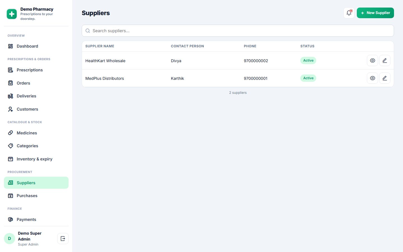Edit HealthKart Wholesale using pencil icon
Viewport: 403px width, 252px height.
tap(385, 60)
